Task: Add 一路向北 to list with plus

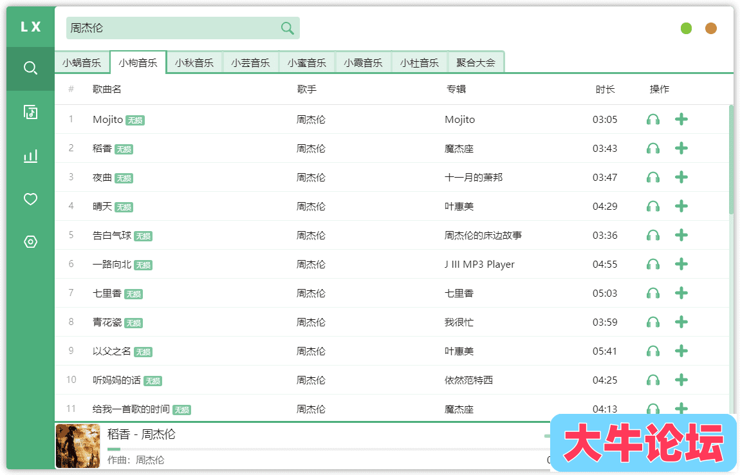Action: pyautogui.click(x=681, y=264)
